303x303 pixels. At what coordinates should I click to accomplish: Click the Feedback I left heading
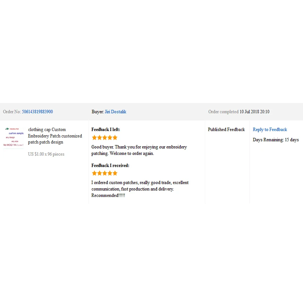point(106,130)
